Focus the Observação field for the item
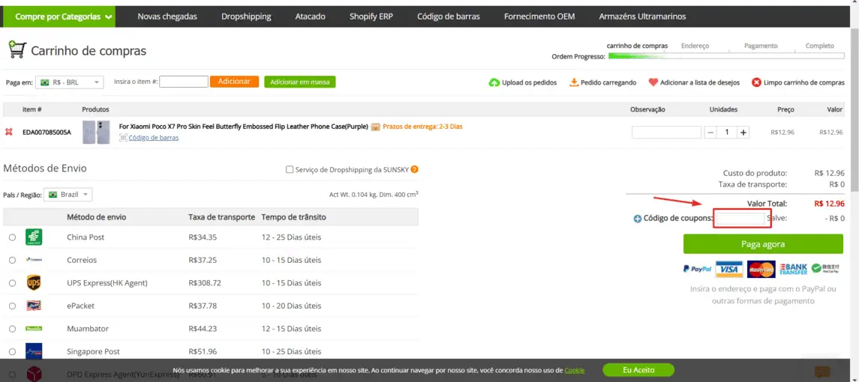859x382 pixels. tap(666, 132)
